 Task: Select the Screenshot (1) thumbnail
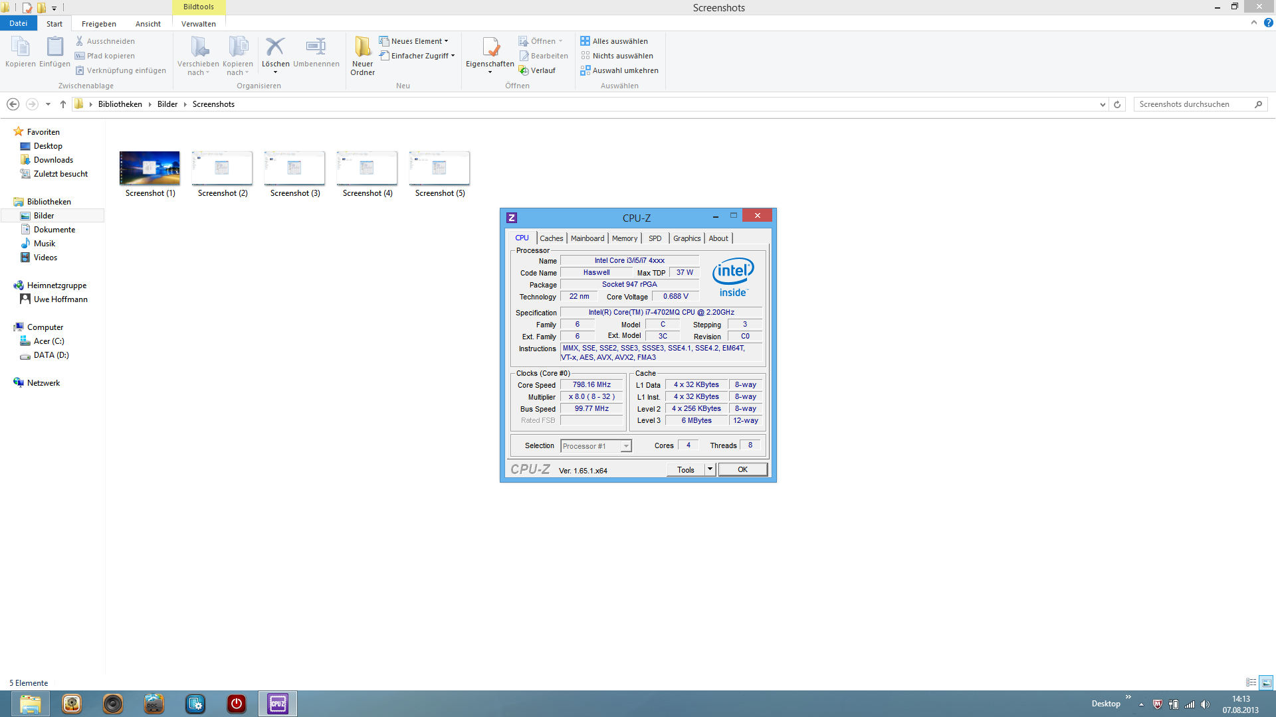(x=150, y=169)
